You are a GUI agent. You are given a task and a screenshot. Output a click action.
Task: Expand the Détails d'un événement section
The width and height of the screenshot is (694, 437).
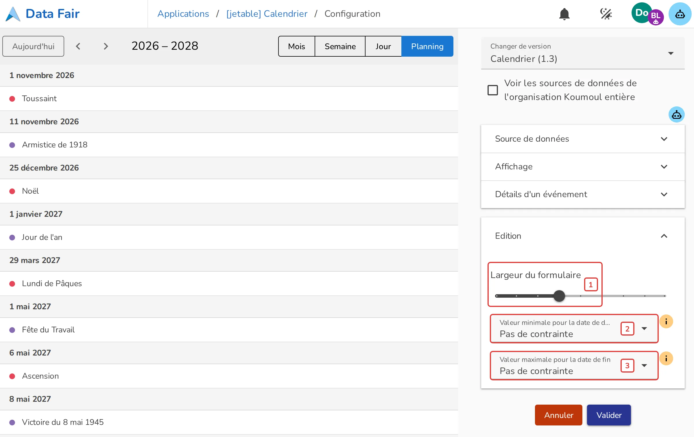(x=583, y=194)
